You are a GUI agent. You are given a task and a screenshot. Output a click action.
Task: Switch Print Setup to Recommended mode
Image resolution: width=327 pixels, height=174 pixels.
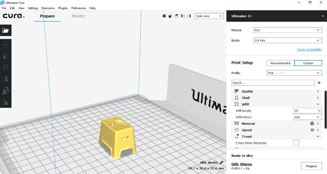(280, 63)
